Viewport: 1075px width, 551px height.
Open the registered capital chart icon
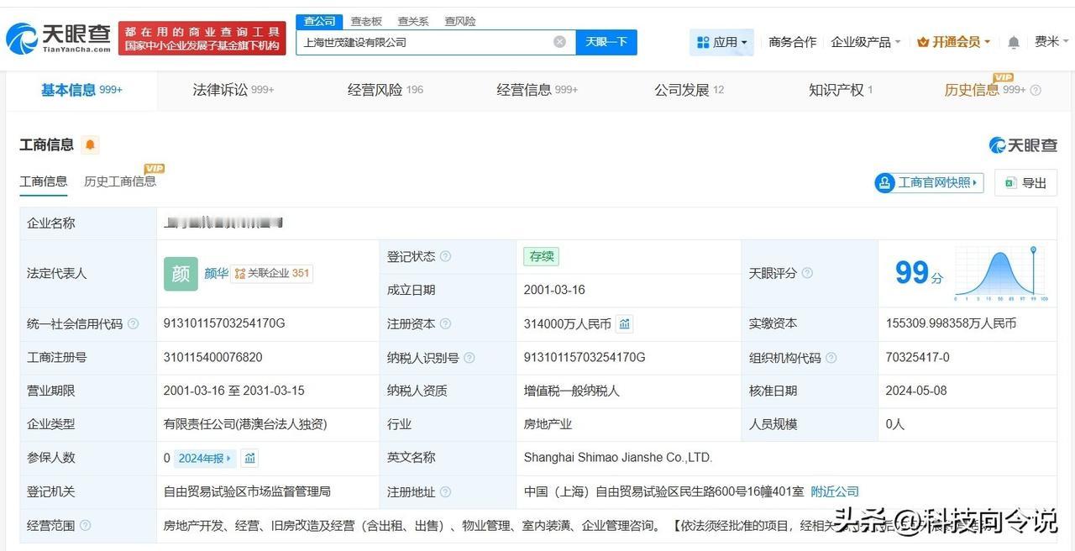624,323
